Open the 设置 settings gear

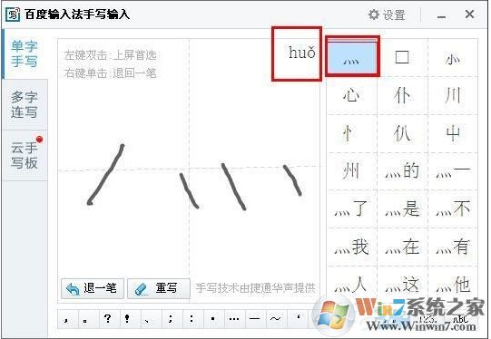pos(387,15)
